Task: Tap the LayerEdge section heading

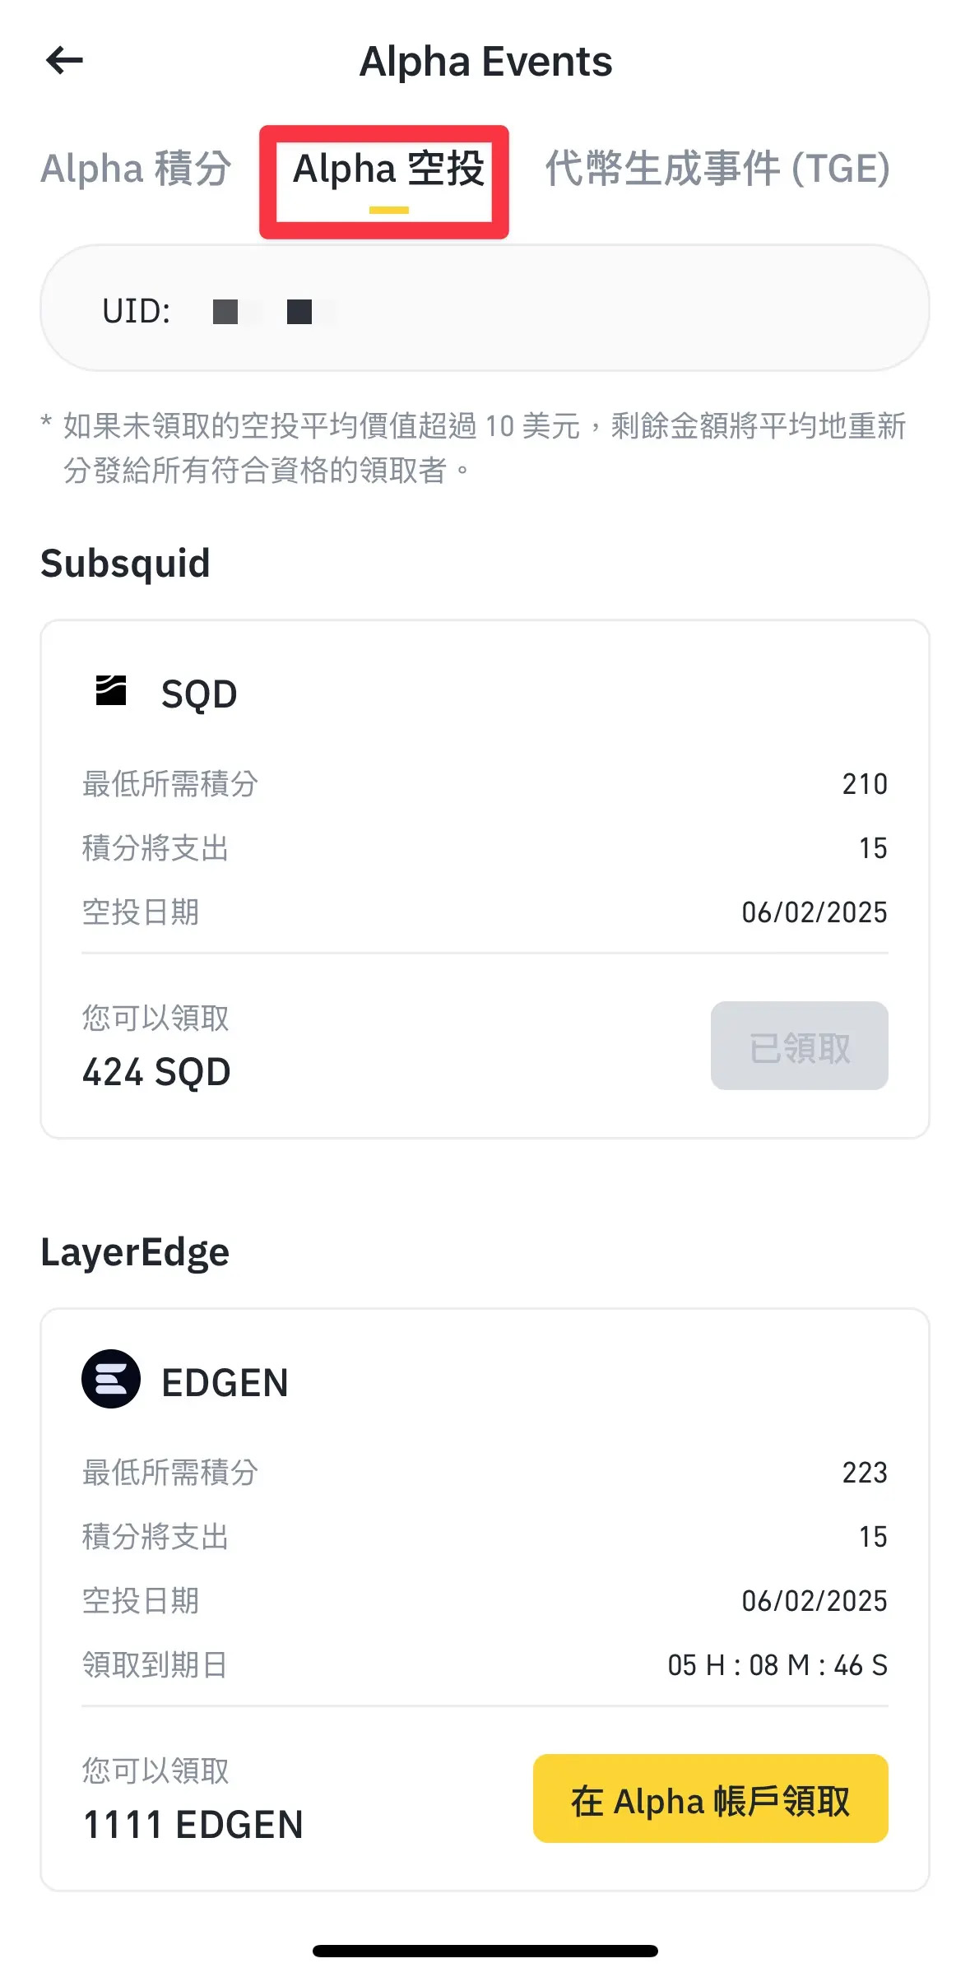Action: pyautogui.click(x=135, y=1253)
